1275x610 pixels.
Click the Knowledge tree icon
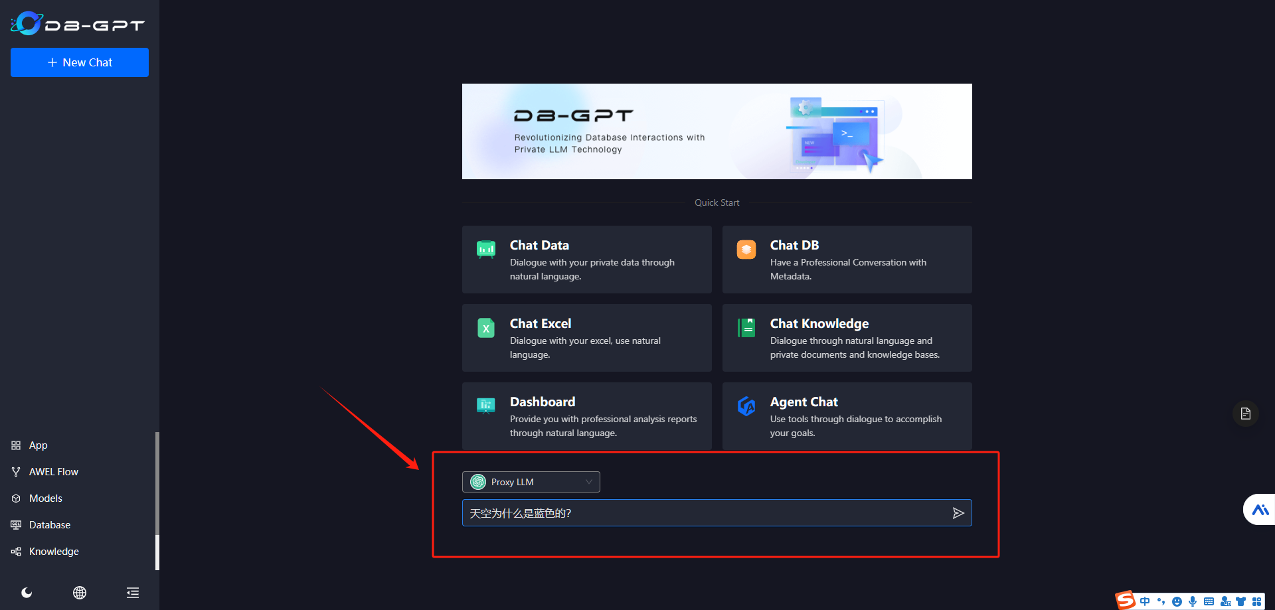(x=16, y=552)
